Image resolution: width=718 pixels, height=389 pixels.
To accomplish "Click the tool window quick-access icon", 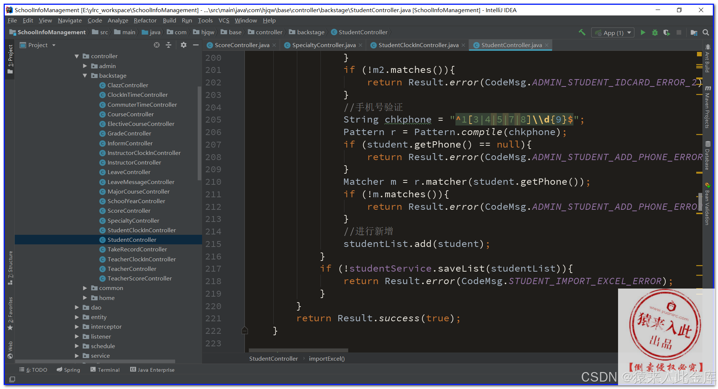I will (x=12, y=379).
